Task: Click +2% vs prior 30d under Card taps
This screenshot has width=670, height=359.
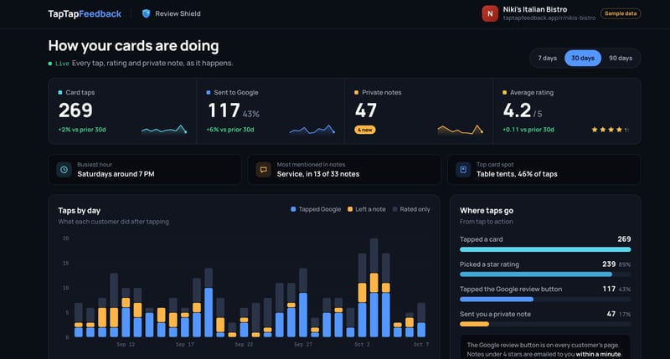Action: click(82, 130)
